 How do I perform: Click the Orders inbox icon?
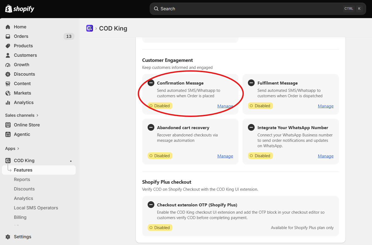pyautogui.click(x=8, y=36)
